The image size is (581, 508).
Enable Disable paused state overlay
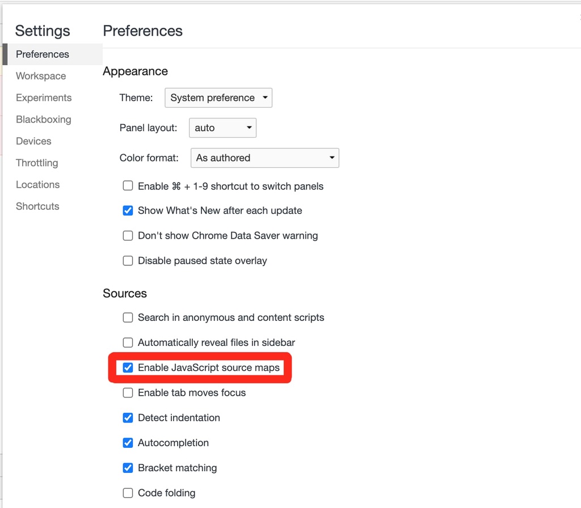coord(128,260)
